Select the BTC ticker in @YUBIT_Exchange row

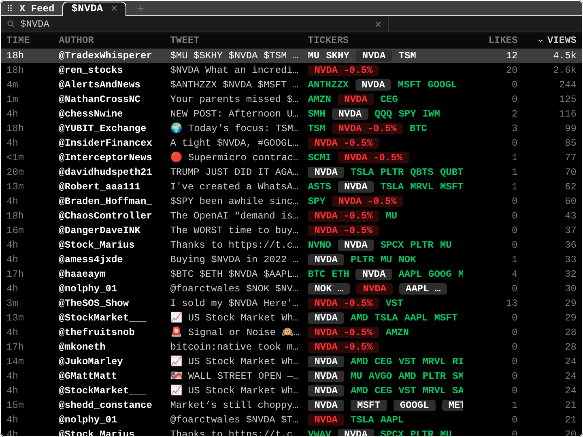coord(418,128)
